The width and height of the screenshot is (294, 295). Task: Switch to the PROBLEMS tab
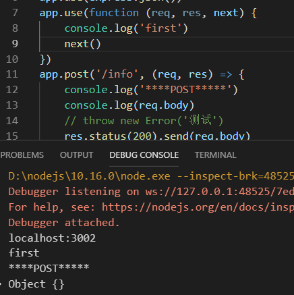[x=22, y=155]
